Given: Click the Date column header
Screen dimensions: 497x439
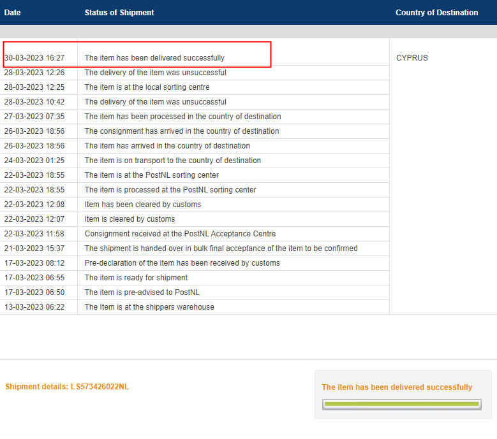Looking at the screenshot, I should pyautogui.click(x=13, y=13).
